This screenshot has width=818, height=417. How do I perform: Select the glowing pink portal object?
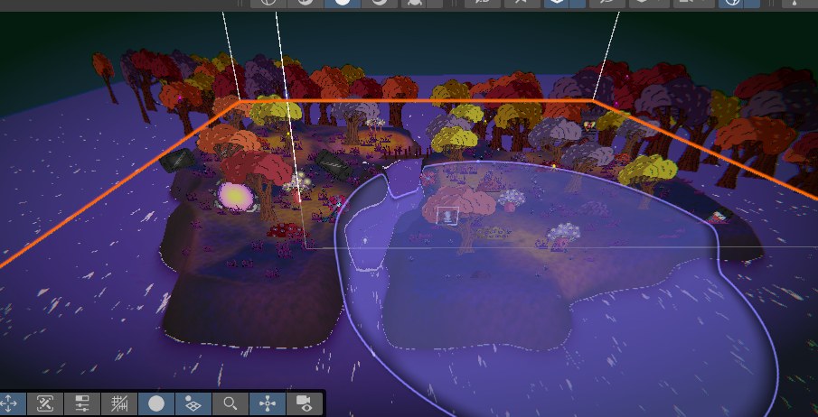click(x=235, y=196)
